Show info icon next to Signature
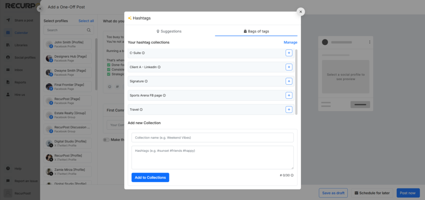 (146, 81)
